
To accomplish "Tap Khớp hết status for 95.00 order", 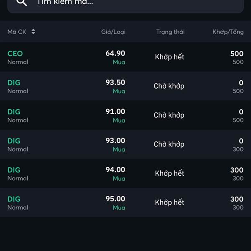I will (169, 202).
